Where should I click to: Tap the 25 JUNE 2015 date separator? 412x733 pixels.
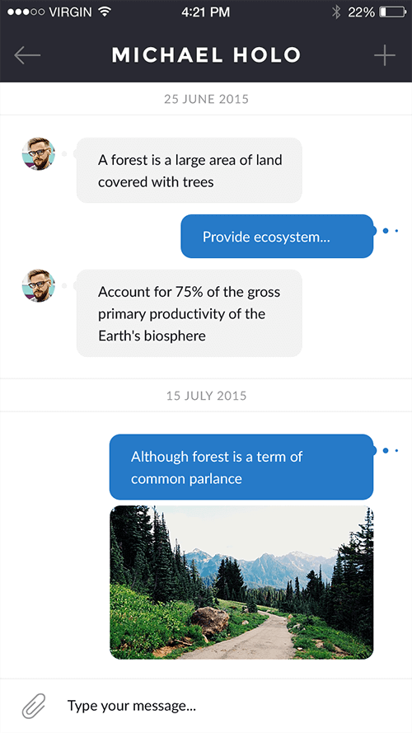tap(206, 99)
